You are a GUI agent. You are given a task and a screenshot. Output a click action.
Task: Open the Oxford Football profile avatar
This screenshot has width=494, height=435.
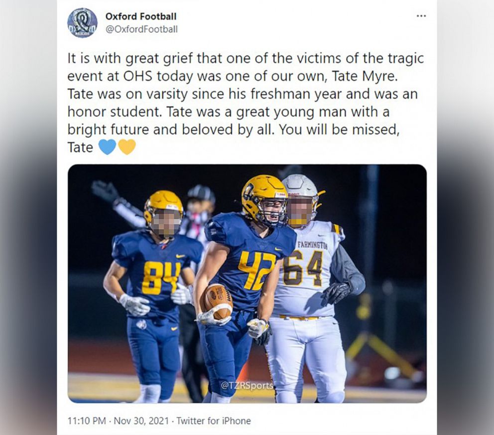pyautogui.click(x=83, y=23)
